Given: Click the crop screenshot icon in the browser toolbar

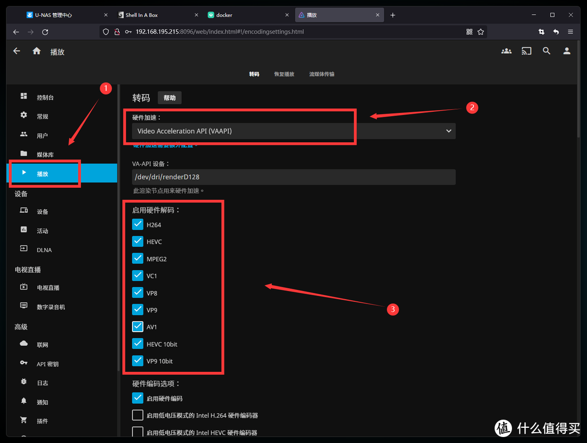Looking at the screenshot, I should 541,32.
